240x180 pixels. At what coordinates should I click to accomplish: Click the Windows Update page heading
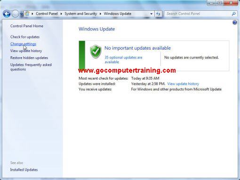click(x=96, y=29)
